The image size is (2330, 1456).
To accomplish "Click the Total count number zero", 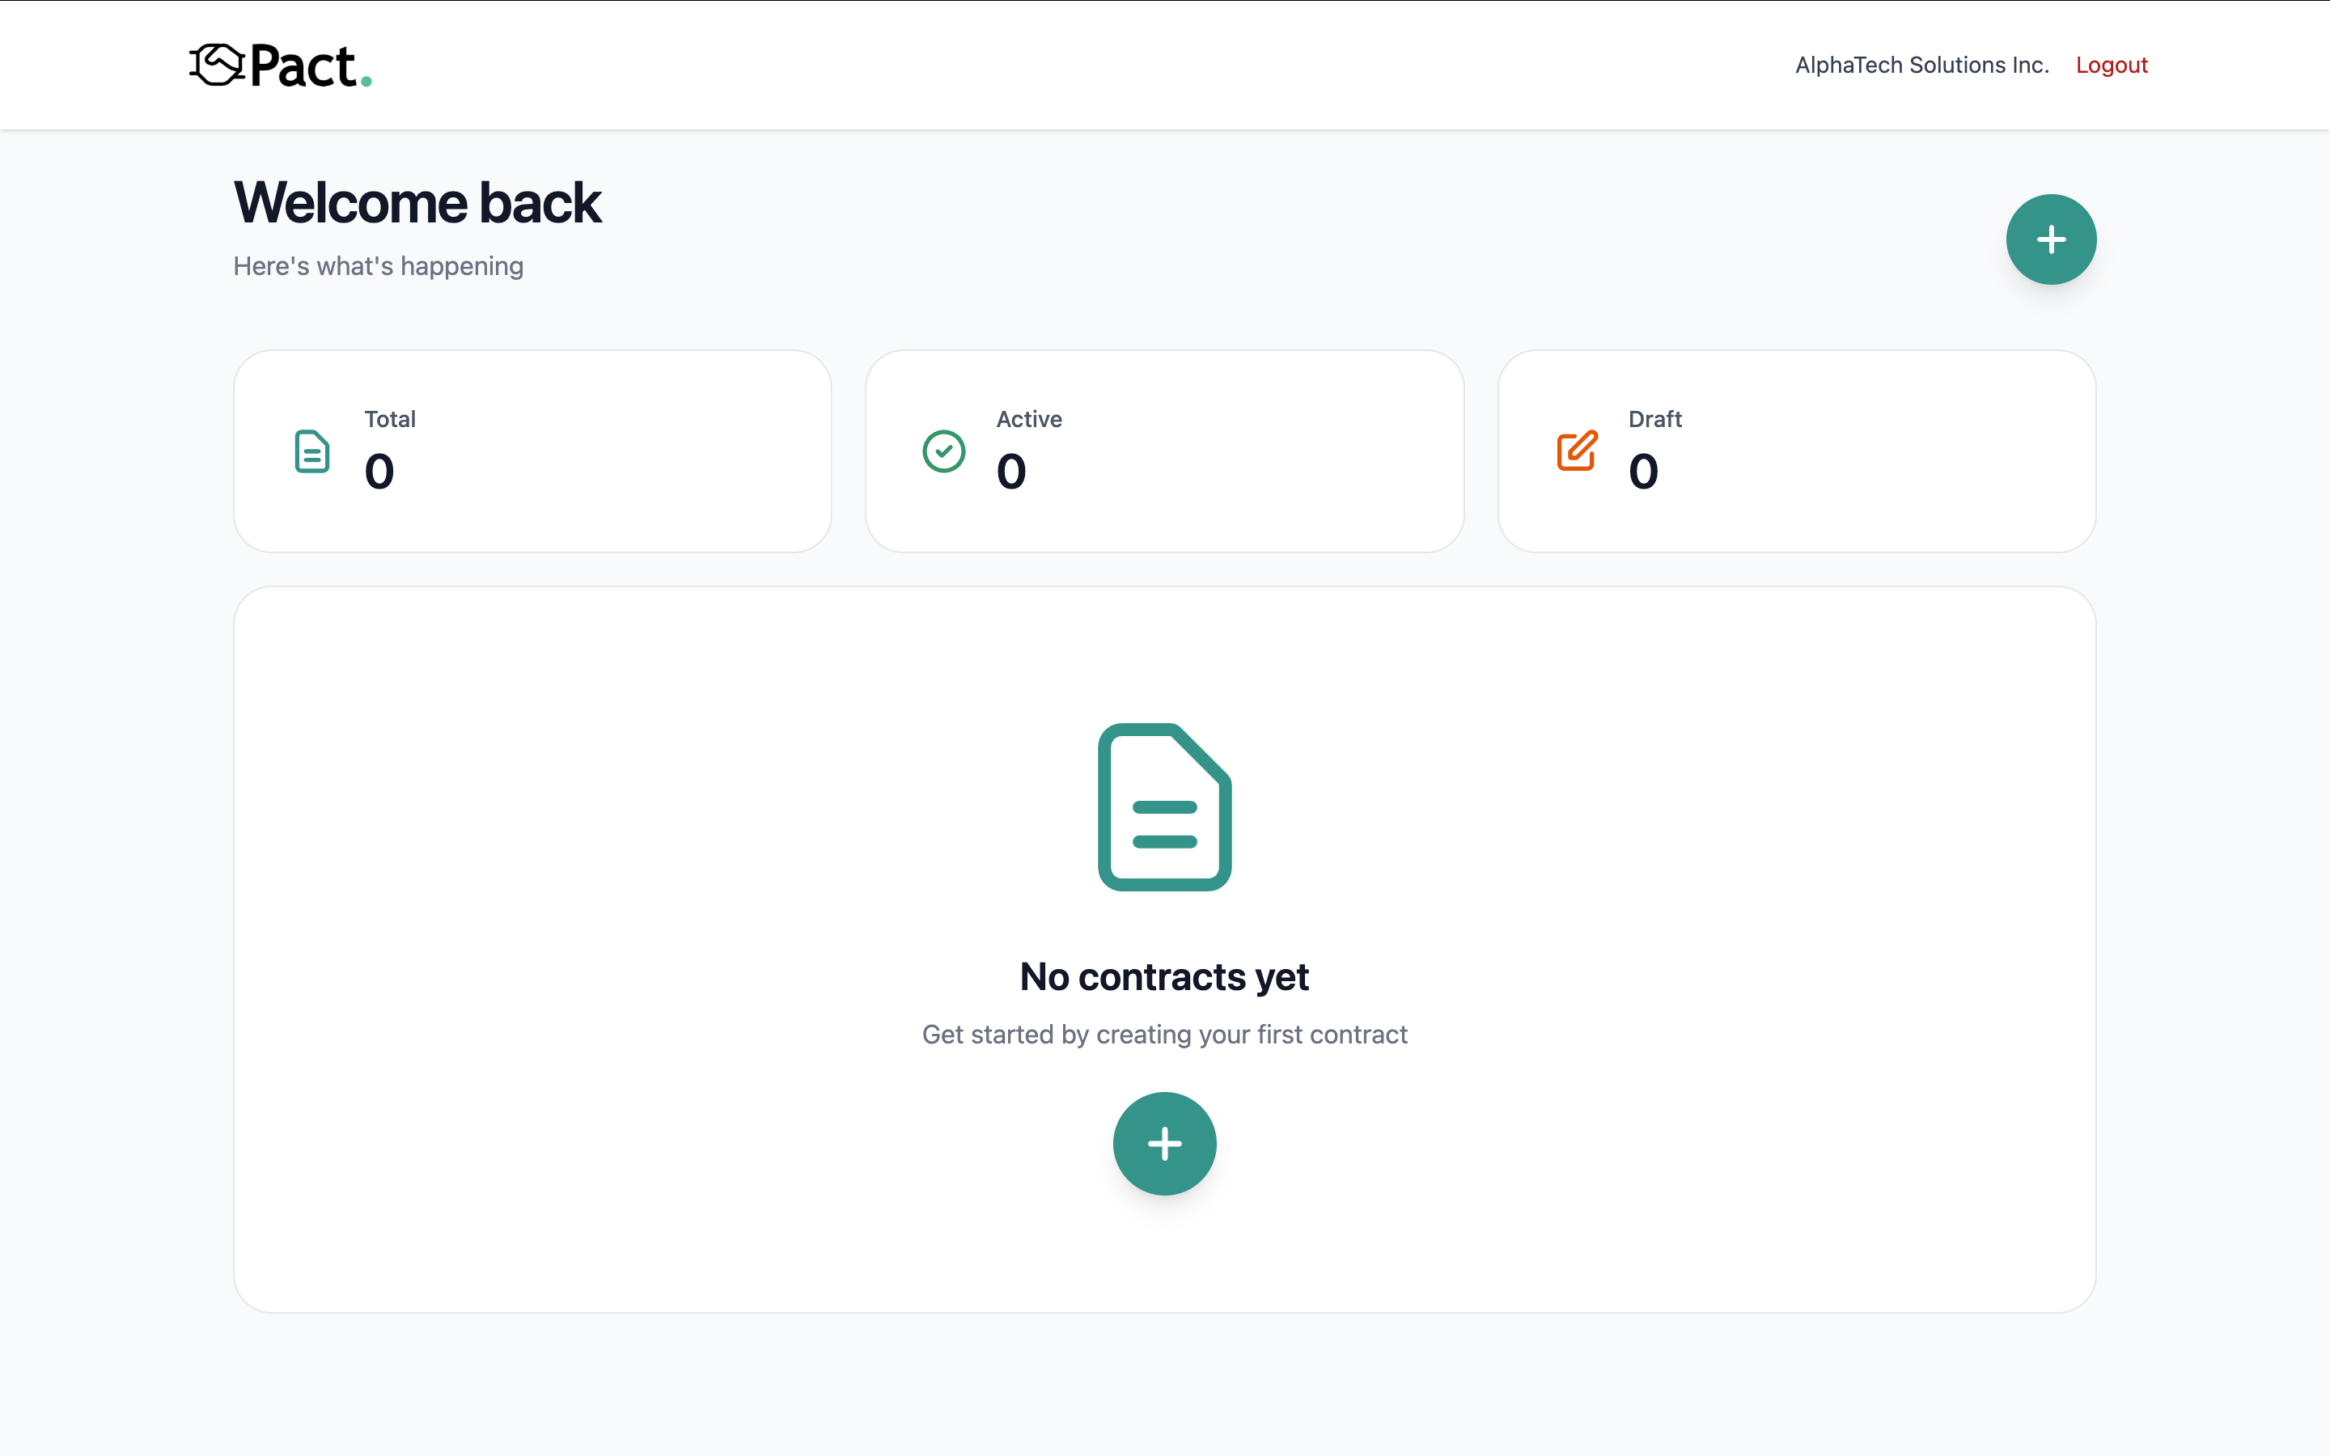I will coord(379,472).
